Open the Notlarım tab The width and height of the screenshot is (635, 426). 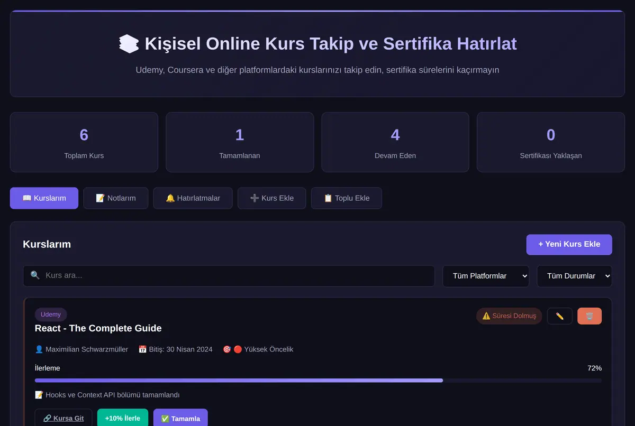click(x=115, y=198)
